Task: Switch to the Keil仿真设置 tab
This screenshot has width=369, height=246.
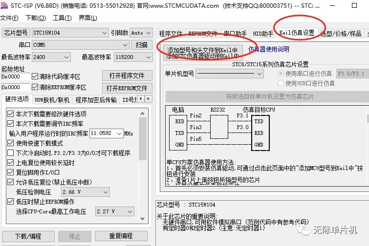Action: [297, 33]
